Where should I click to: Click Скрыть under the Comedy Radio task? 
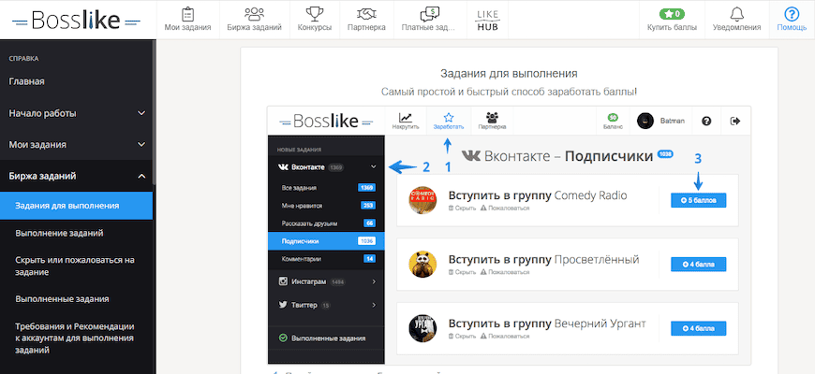click(x=462, y=209)
